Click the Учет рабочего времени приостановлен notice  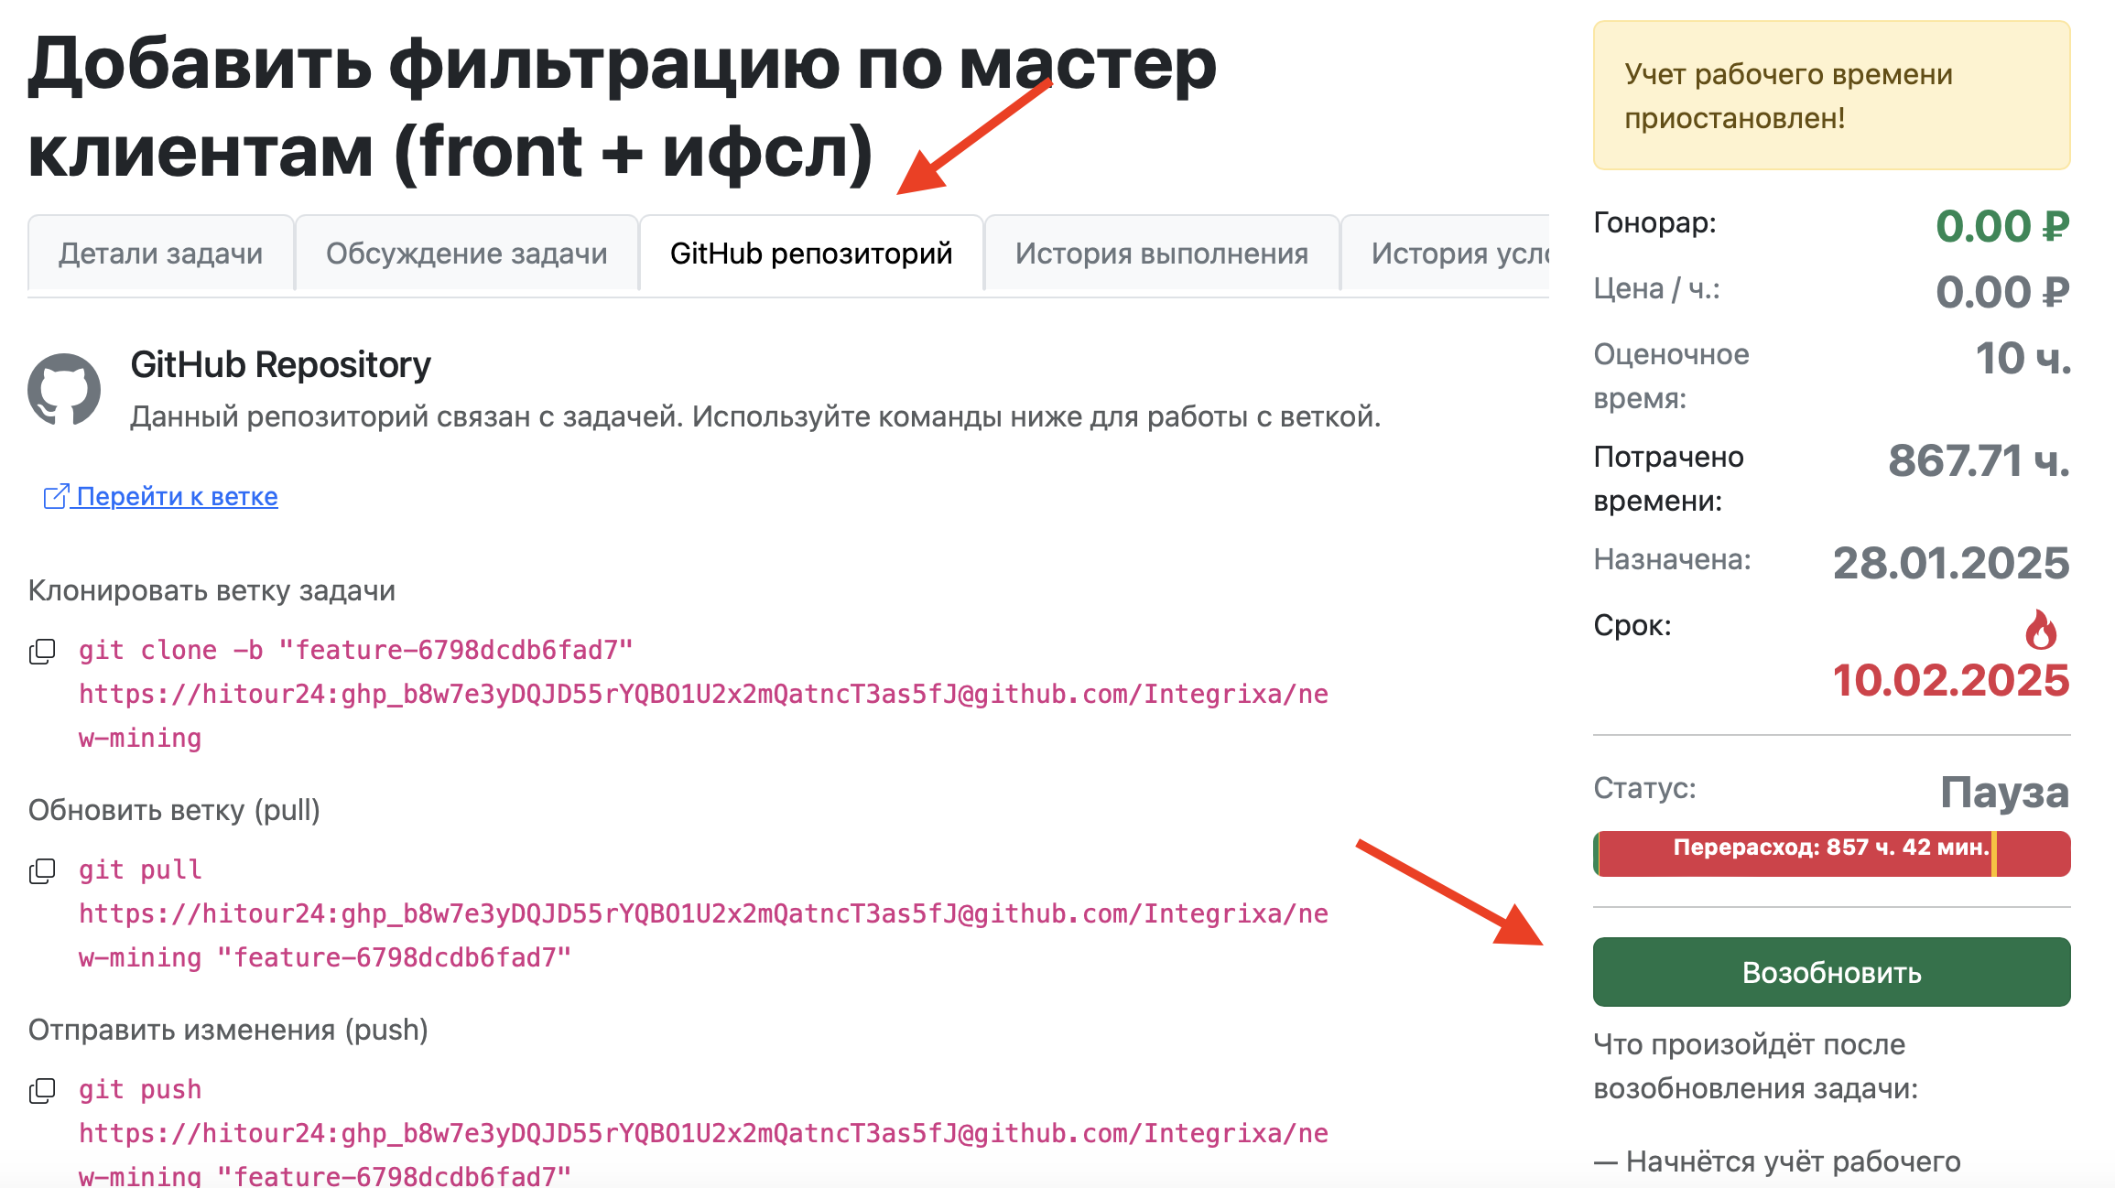1831,95
